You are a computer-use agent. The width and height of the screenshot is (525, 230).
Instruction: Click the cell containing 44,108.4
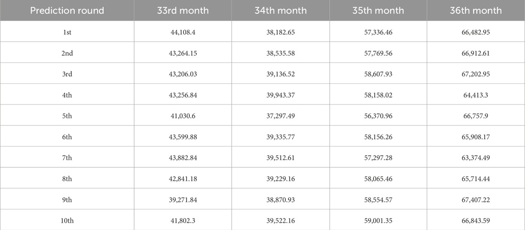coord(182,32)
